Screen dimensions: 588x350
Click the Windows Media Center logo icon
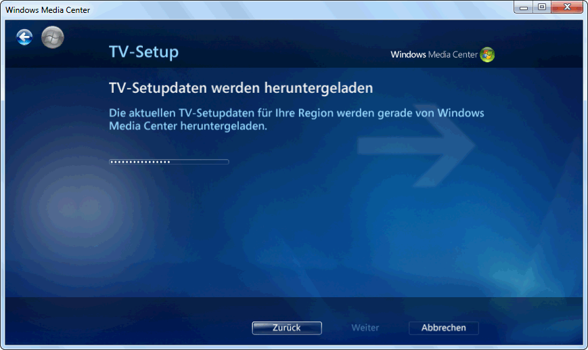[487, 55]
